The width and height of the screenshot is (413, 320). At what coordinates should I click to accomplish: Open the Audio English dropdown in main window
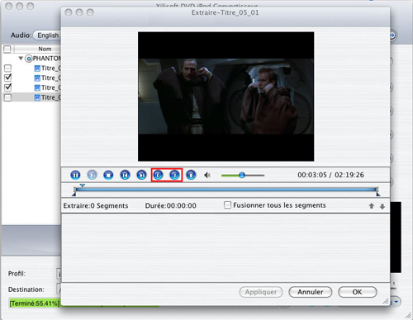(x=47, y=35)
